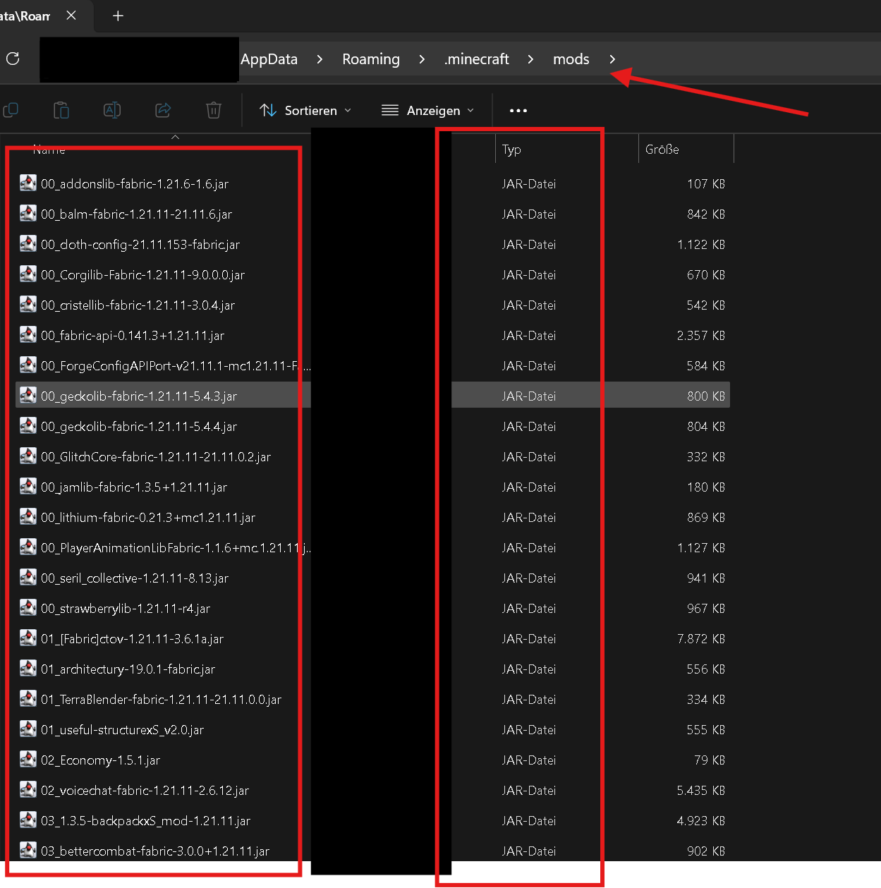Select 01_TerraBlender-fabric-1.21.11-21.11.0.0.jar file
This screenshot has width=881, height=888.
tap(161, 700)
